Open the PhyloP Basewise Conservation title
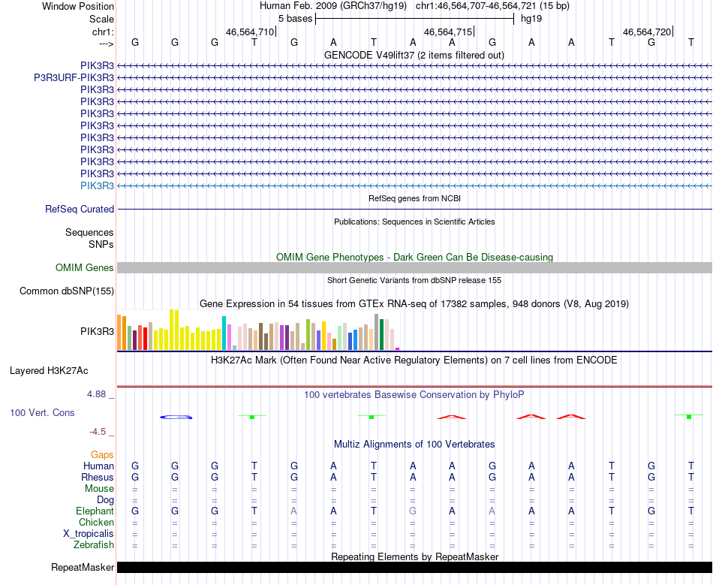Image resolution: width=713 pixels, height=585 pixels. click(414, 394)
